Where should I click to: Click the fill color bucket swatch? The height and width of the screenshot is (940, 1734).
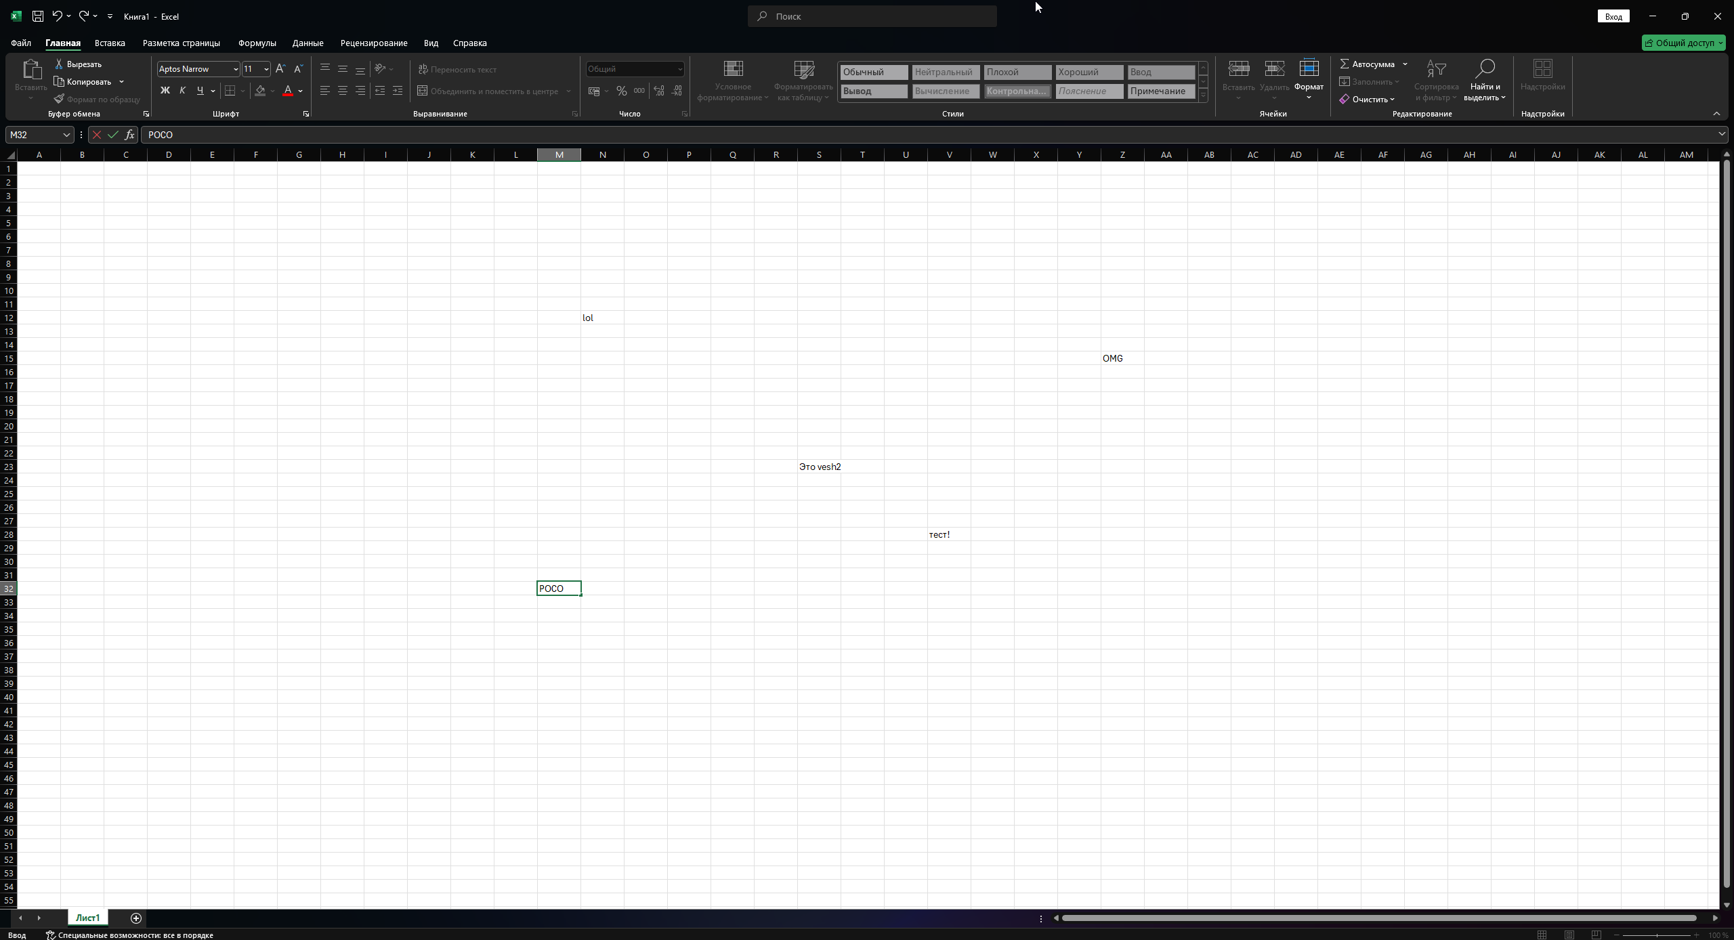(x=260, y=91)
